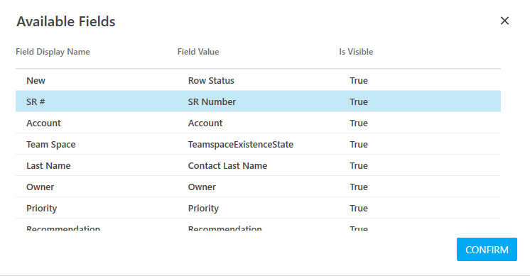Select the SR # field row
530x276 pixels.
tap(258, 101)
